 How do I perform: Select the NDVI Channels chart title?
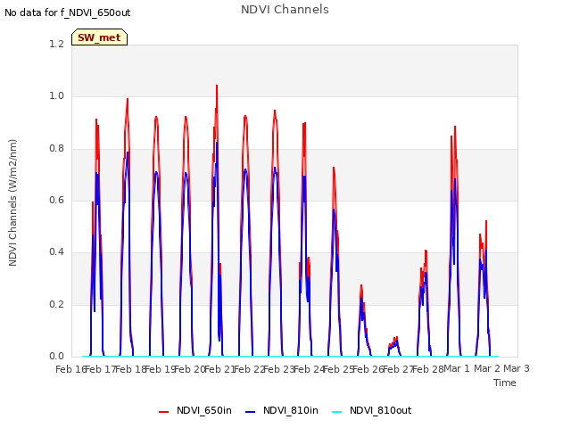285,10
